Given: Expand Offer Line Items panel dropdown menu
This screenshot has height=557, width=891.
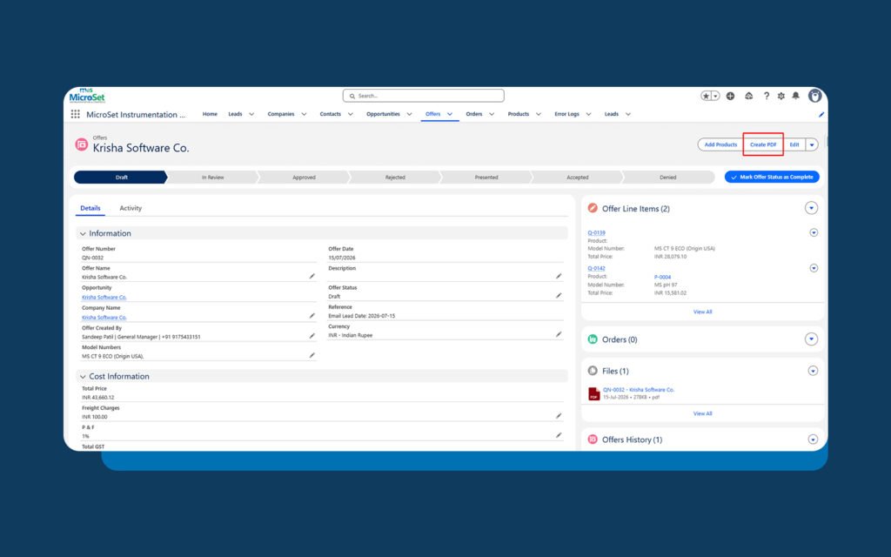Looking at the screenshot, I should (x=812, y=208).
